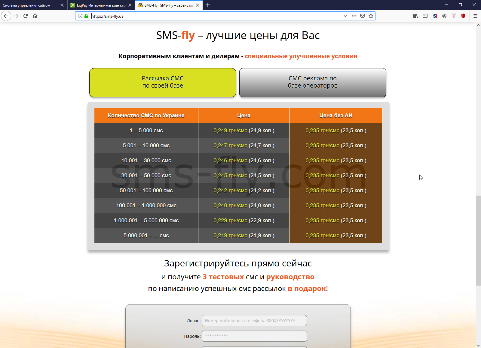Click the руководство highlighted text
This screenshot has height=348, width=481.
pos(290,277)
